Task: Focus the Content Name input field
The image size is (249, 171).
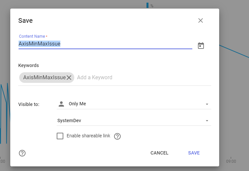Action: click(105, 44)
